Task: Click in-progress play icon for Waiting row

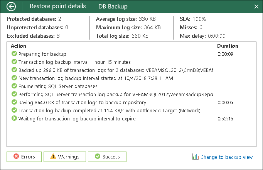Action: click(x=14, y=118)
